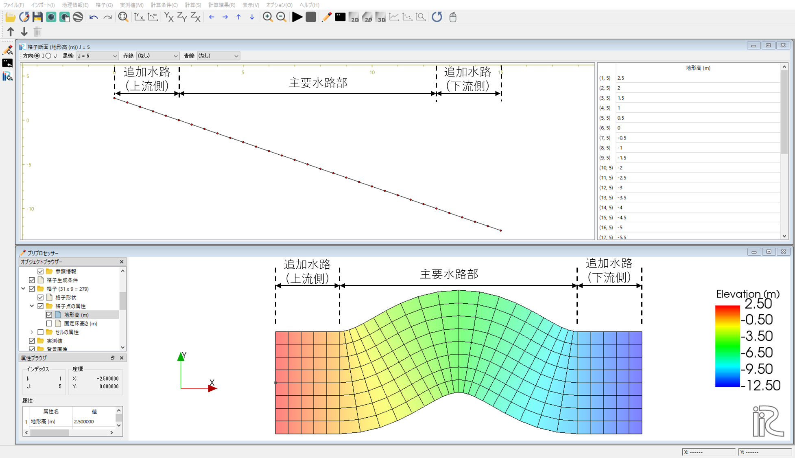Screen dimensions: 795x458
Task: Click the Fit view magnifier icon
Action: click(x=123, y=17)
